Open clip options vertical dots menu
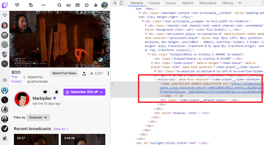 click(x=108, y=74)
